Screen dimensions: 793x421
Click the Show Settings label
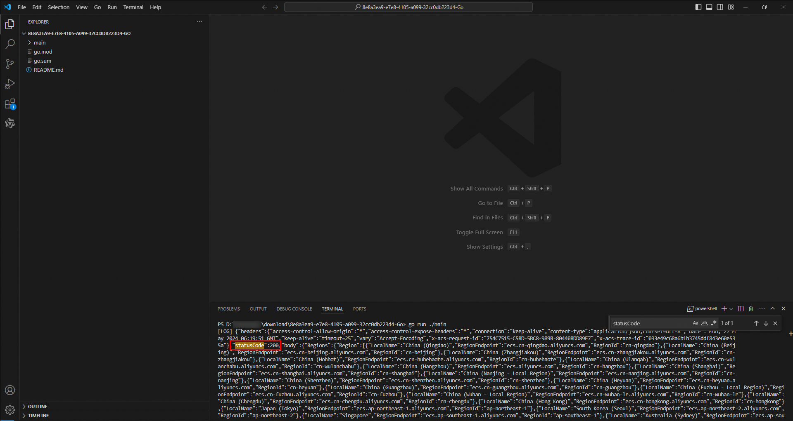click(x=485, y=247)
